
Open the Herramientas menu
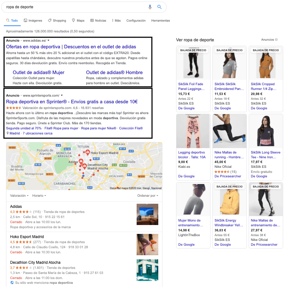tap(161, 21)
